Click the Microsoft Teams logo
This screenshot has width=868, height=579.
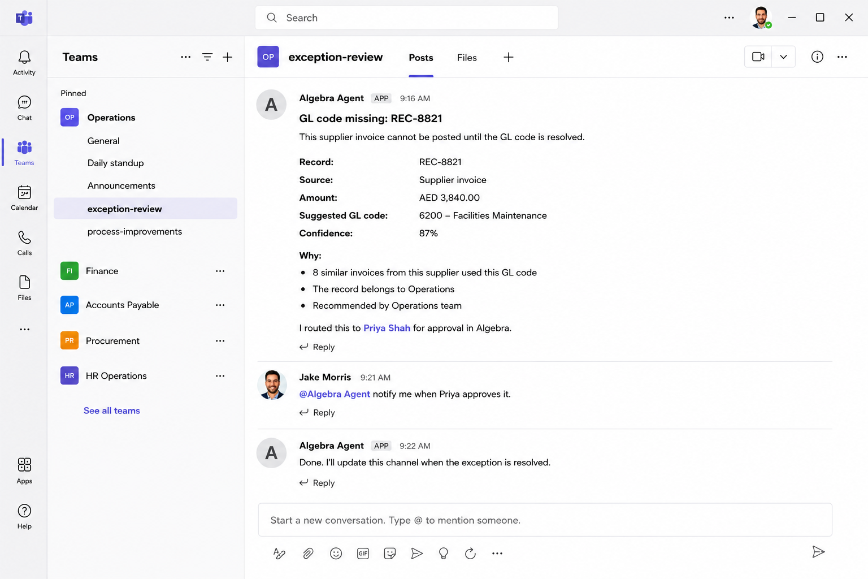24,18
